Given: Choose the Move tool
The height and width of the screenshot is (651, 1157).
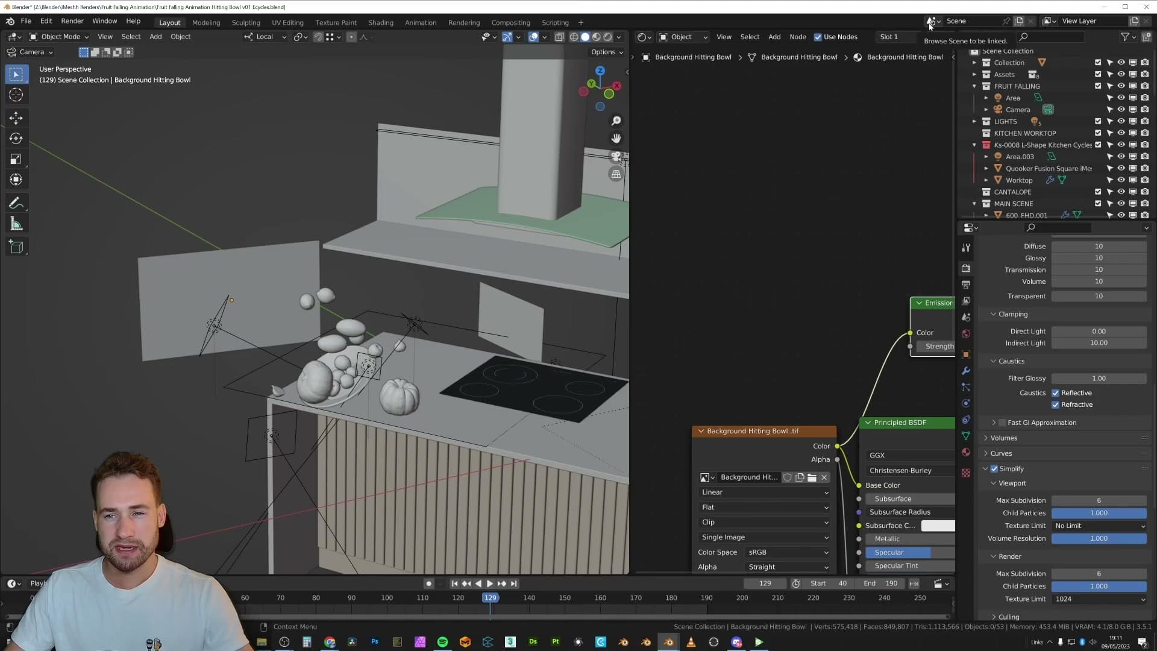Looking at the screenshot, I should [16, 118].
